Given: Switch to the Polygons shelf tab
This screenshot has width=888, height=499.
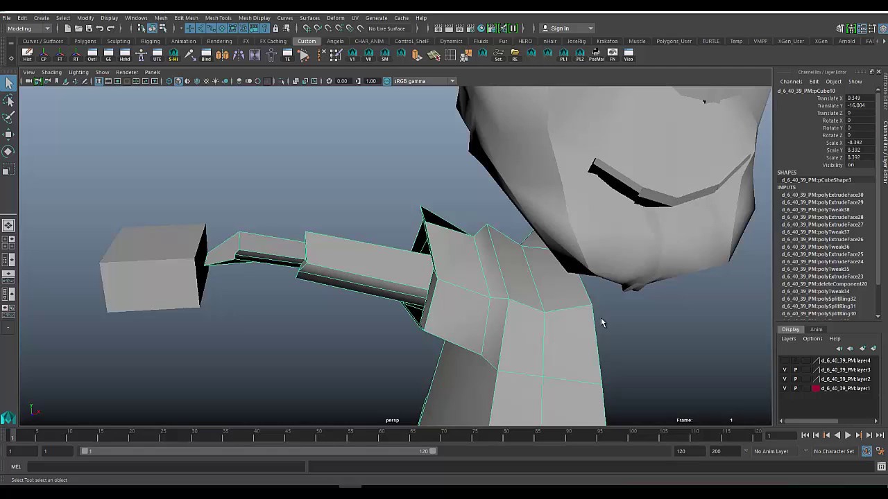Looking at the screenshot, I should [x=85, y=41].
